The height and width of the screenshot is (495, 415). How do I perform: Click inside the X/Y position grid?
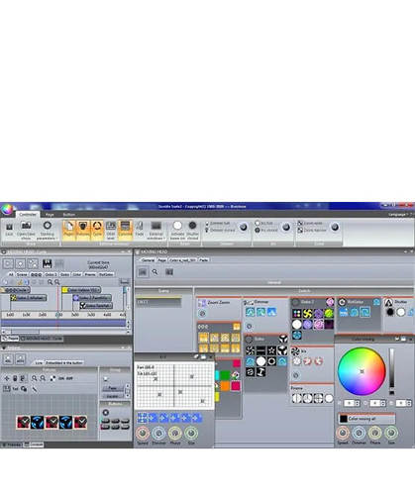coord(174,385)
